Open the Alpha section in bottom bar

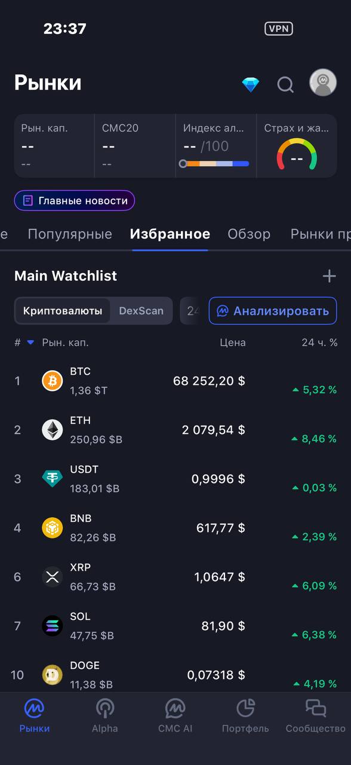(105, 715)
